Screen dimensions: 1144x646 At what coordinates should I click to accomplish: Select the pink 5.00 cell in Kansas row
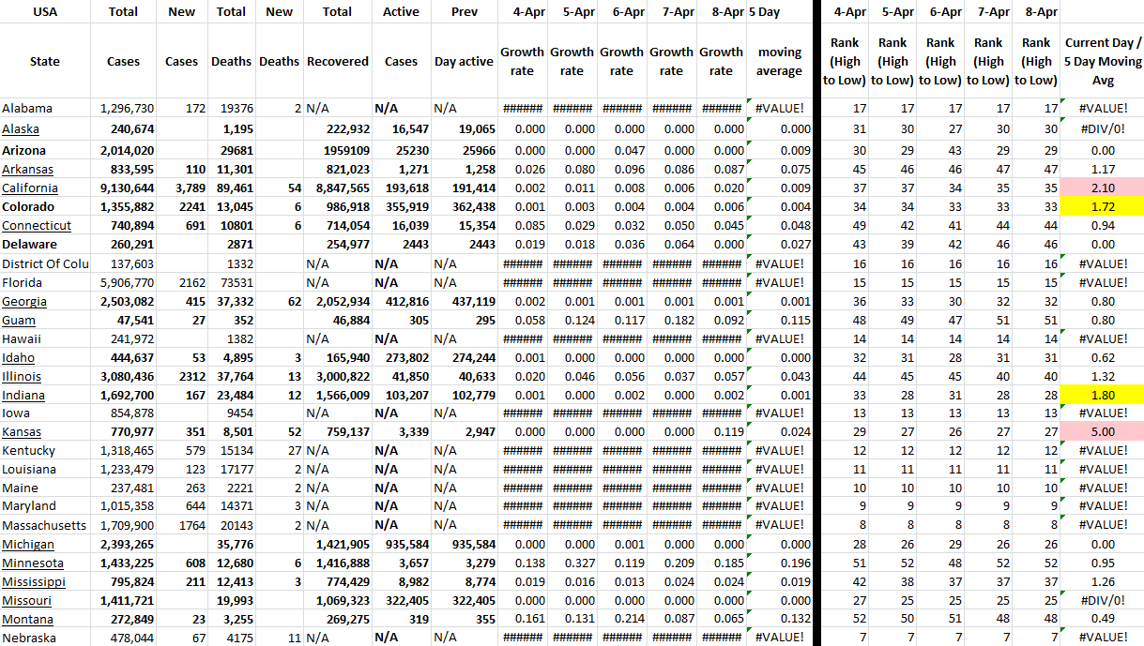tap(1103, 432)
